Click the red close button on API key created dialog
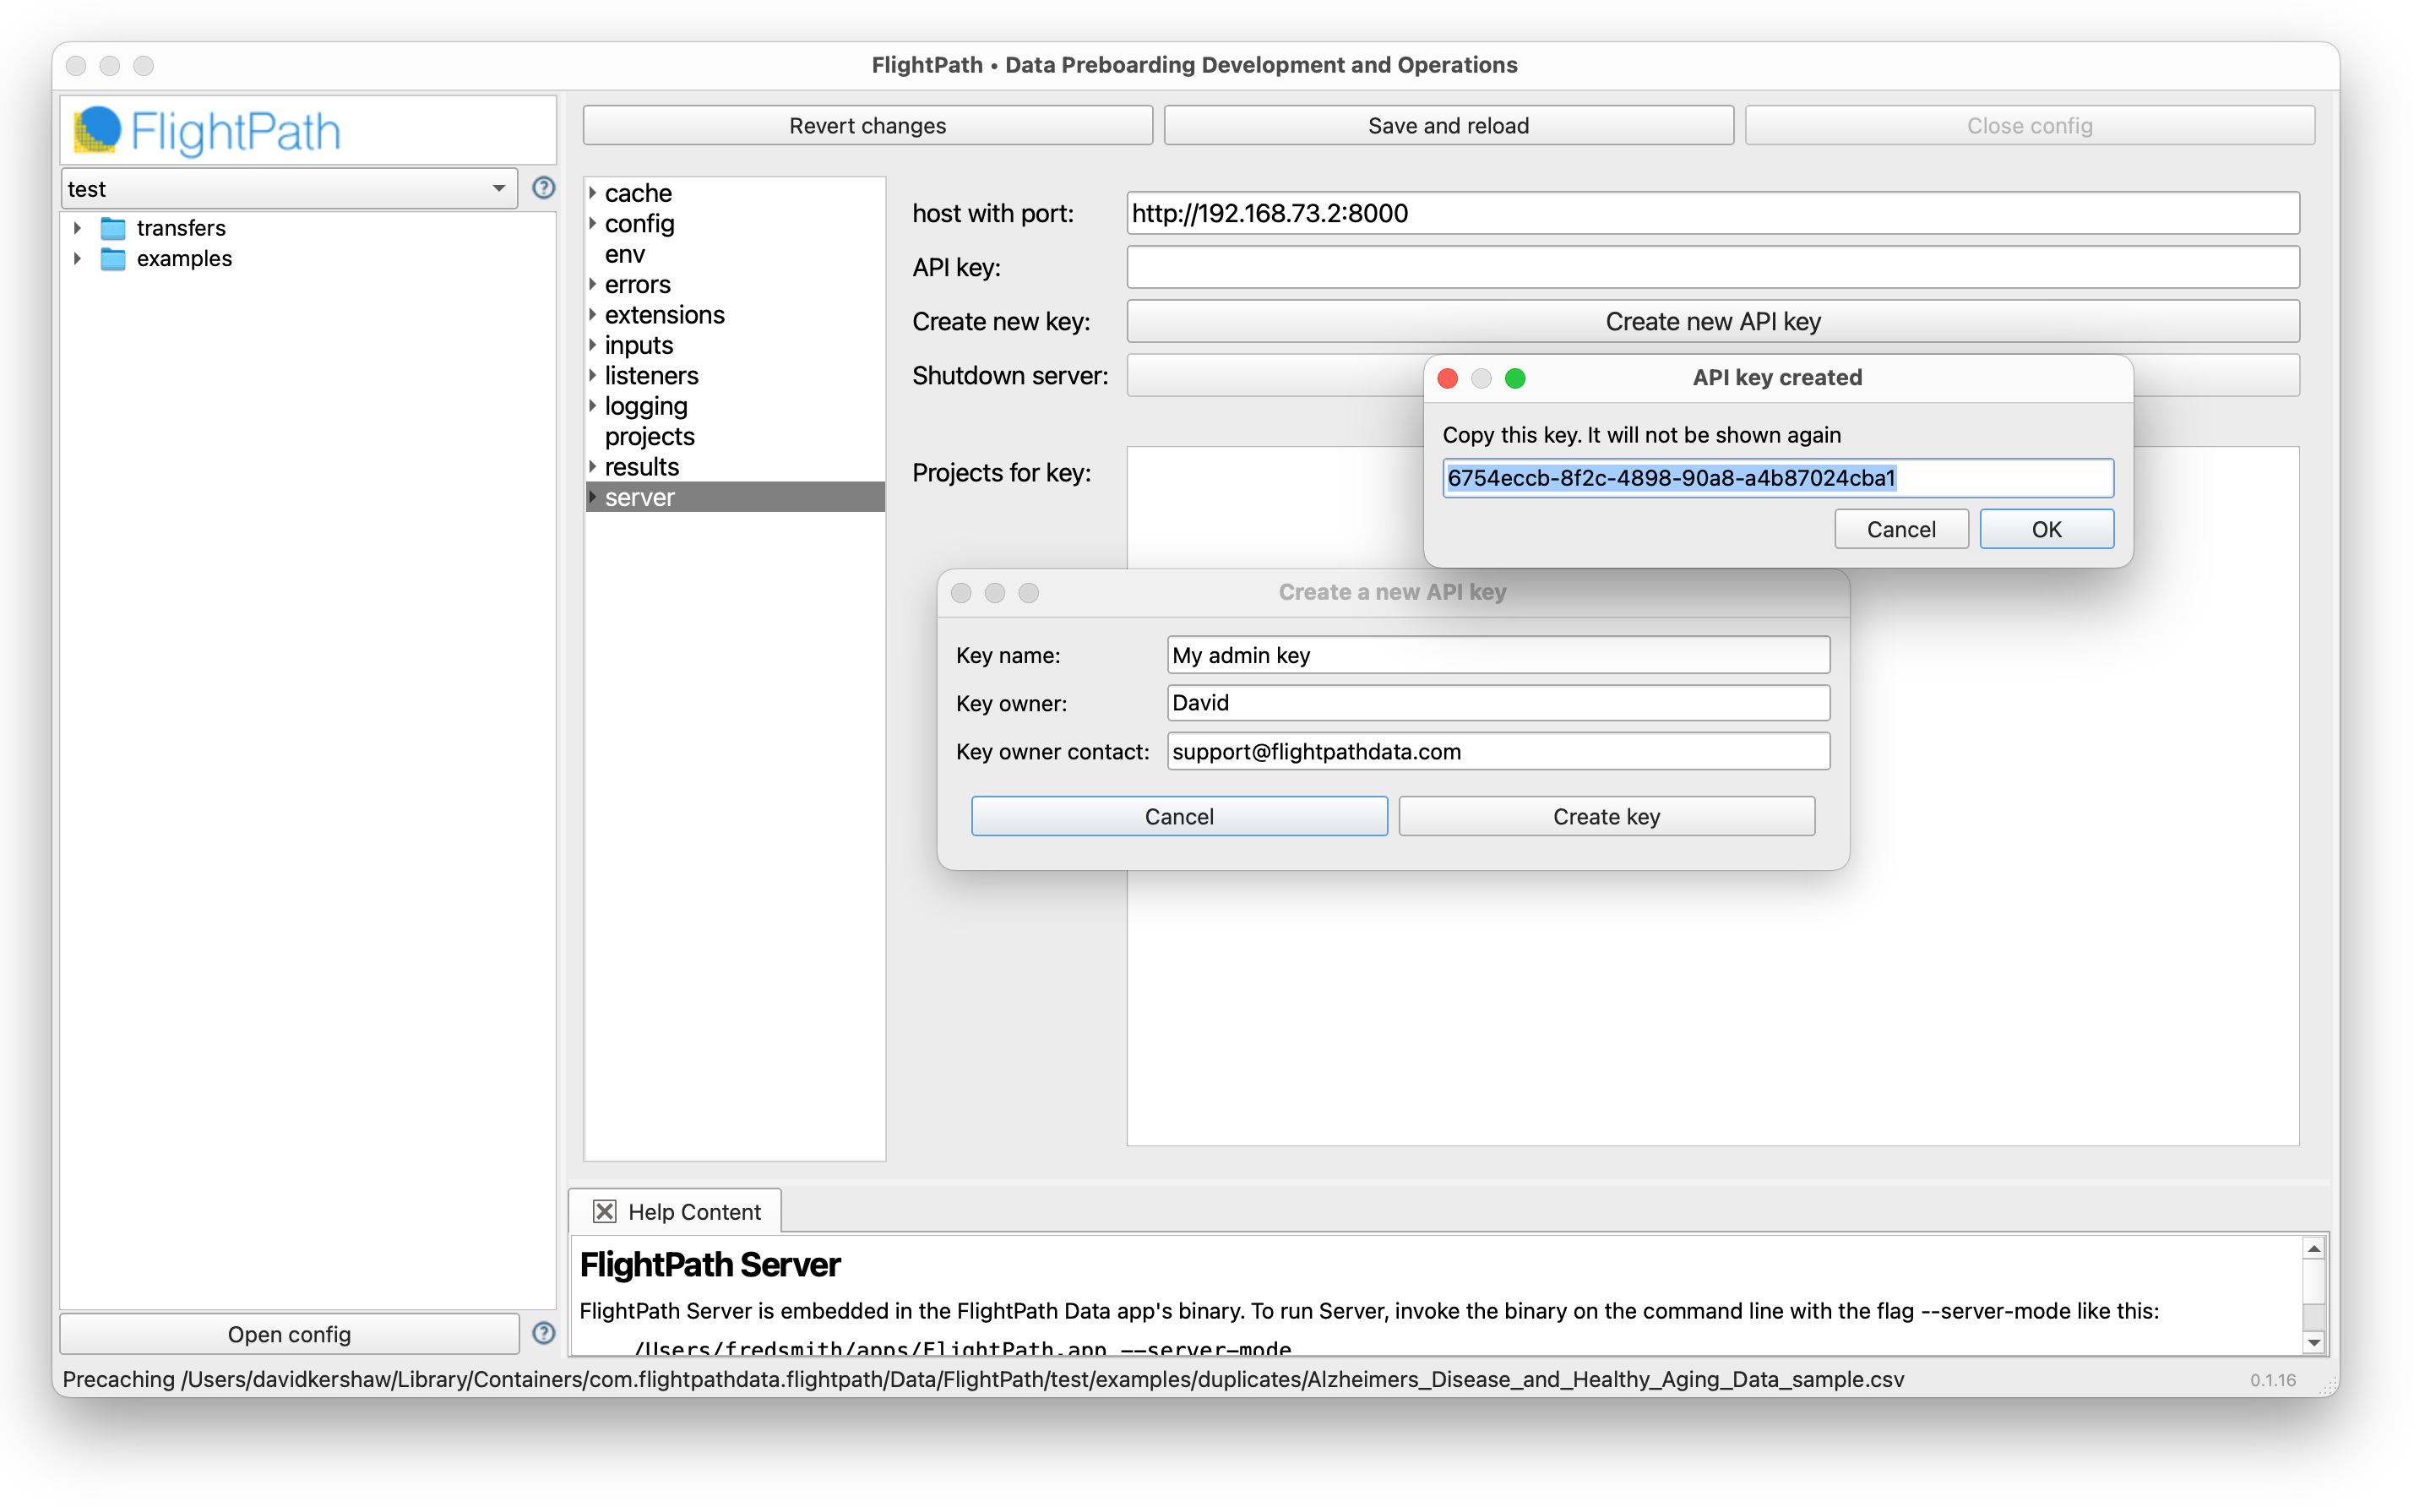Image resolution: width=2414 pixels, height=1507 pixels. click(1448, 378)
